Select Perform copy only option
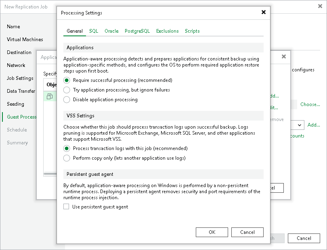 point(67,158)
